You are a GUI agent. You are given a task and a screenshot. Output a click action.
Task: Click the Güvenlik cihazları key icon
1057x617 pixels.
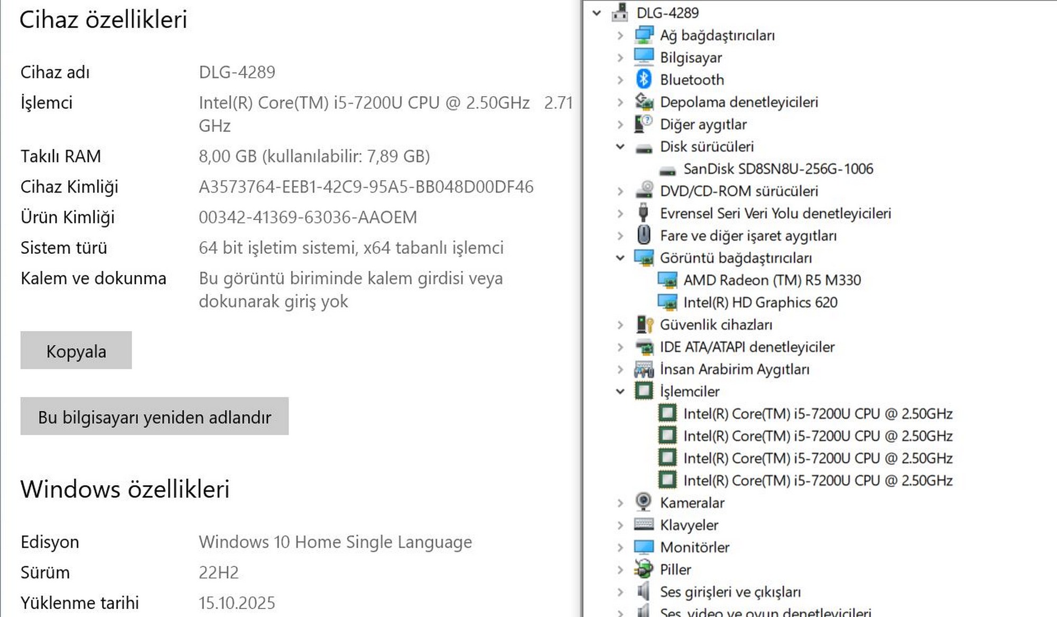[x=643, y=324]
